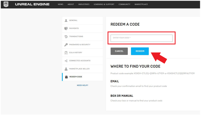The width and height of the screenshot is (201, 116).
Task: Select the Payments sidebar tab
Action: (x=82, y=28)
